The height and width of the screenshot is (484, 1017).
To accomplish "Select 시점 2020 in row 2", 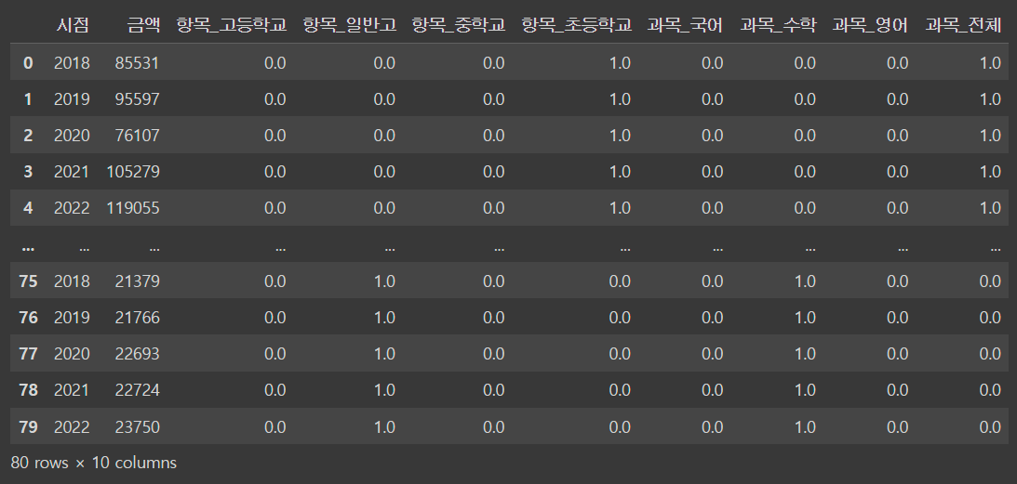I will coord(72,136).
